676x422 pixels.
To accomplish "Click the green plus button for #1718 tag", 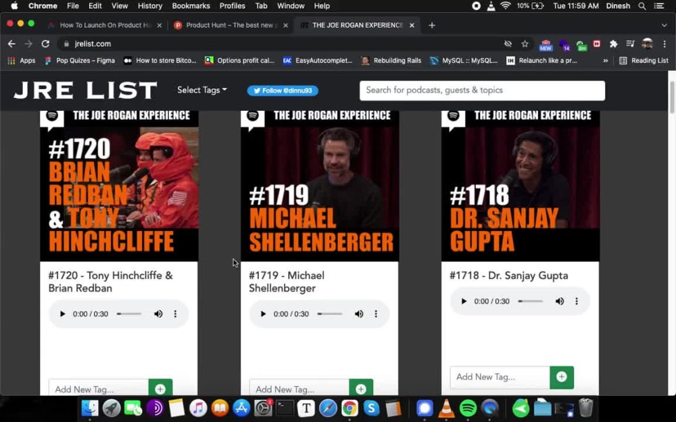I will 561,377.
